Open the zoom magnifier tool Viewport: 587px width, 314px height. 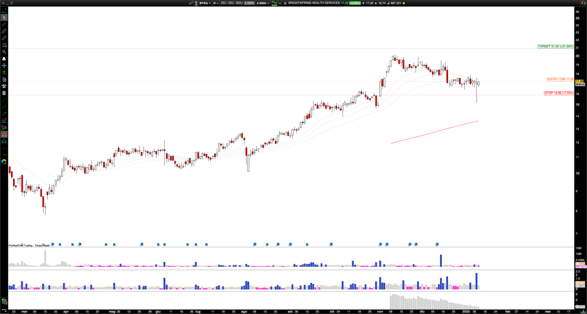pos(4,52)
